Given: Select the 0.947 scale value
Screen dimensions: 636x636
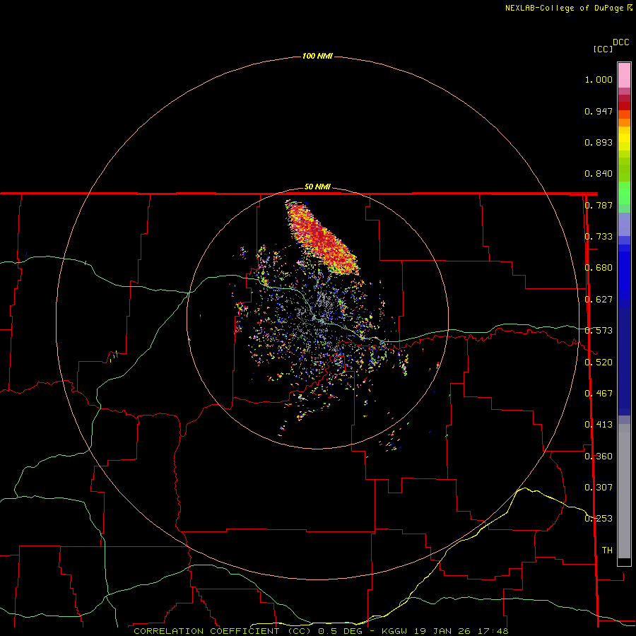Looking at the screenshot, I should [x=599, y=111].
